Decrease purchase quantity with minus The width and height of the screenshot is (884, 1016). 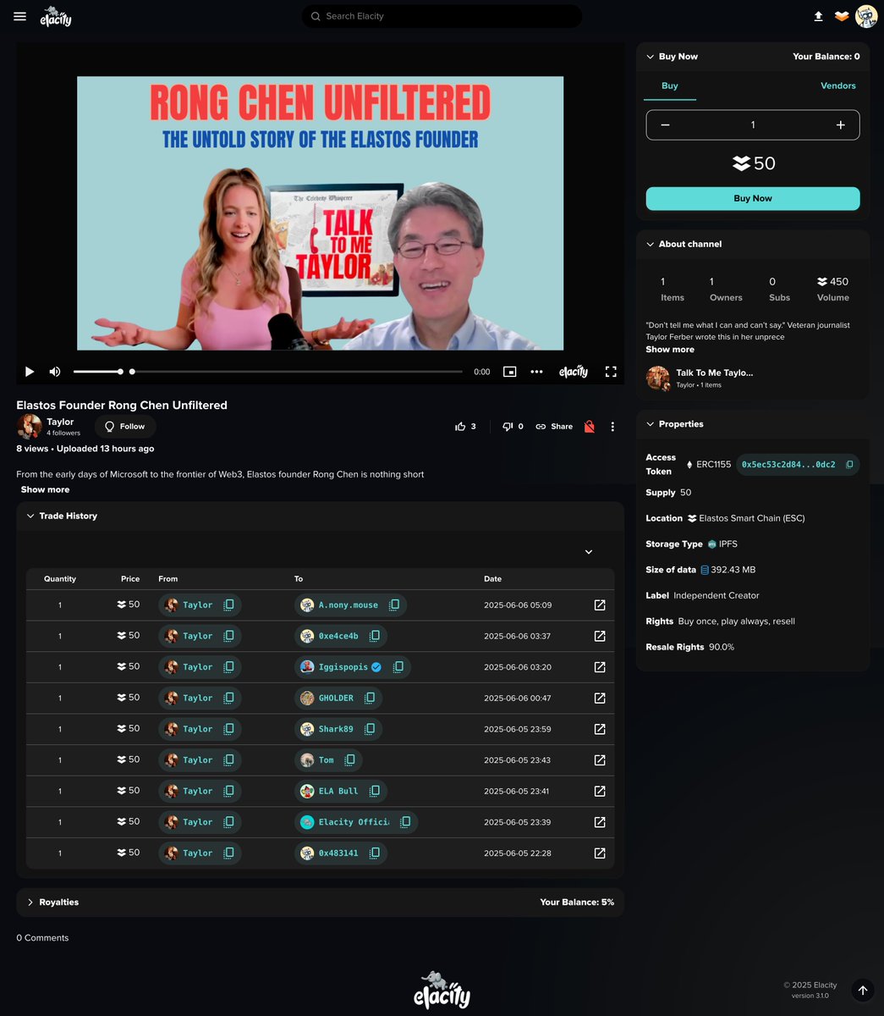pyautogui.click(x=666, y=125)
